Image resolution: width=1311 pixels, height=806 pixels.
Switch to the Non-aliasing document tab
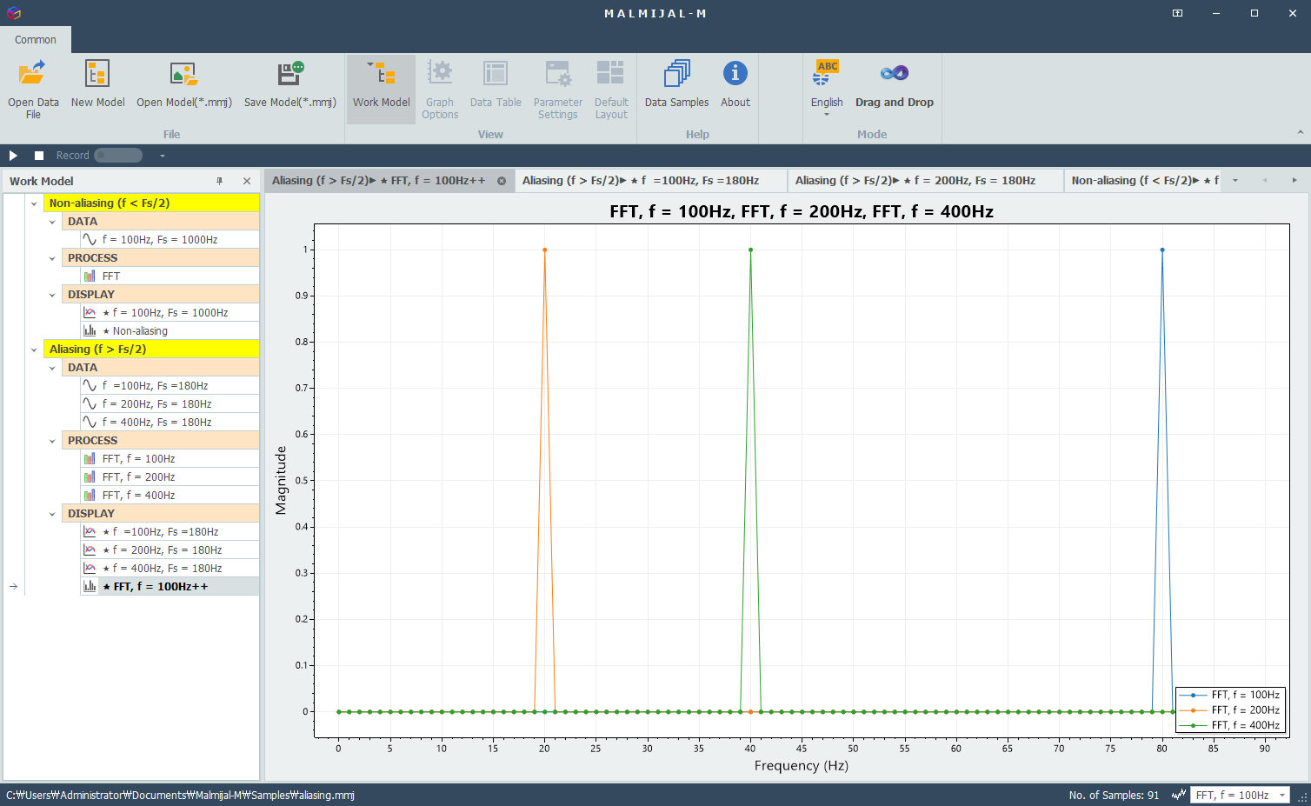[1144, 181]
